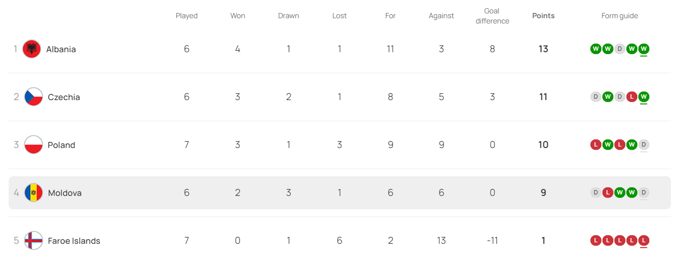Click Czechia's red loss form badge
Viewport: 682px width, 262px height.
[632, 97]
